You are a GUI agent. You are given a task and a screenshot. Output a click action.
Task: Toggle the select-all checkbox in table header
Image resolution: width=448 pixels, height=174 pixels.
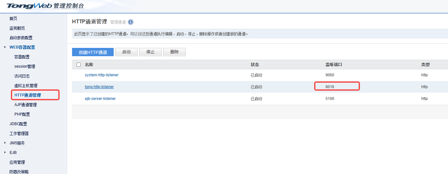click(79, 64)
